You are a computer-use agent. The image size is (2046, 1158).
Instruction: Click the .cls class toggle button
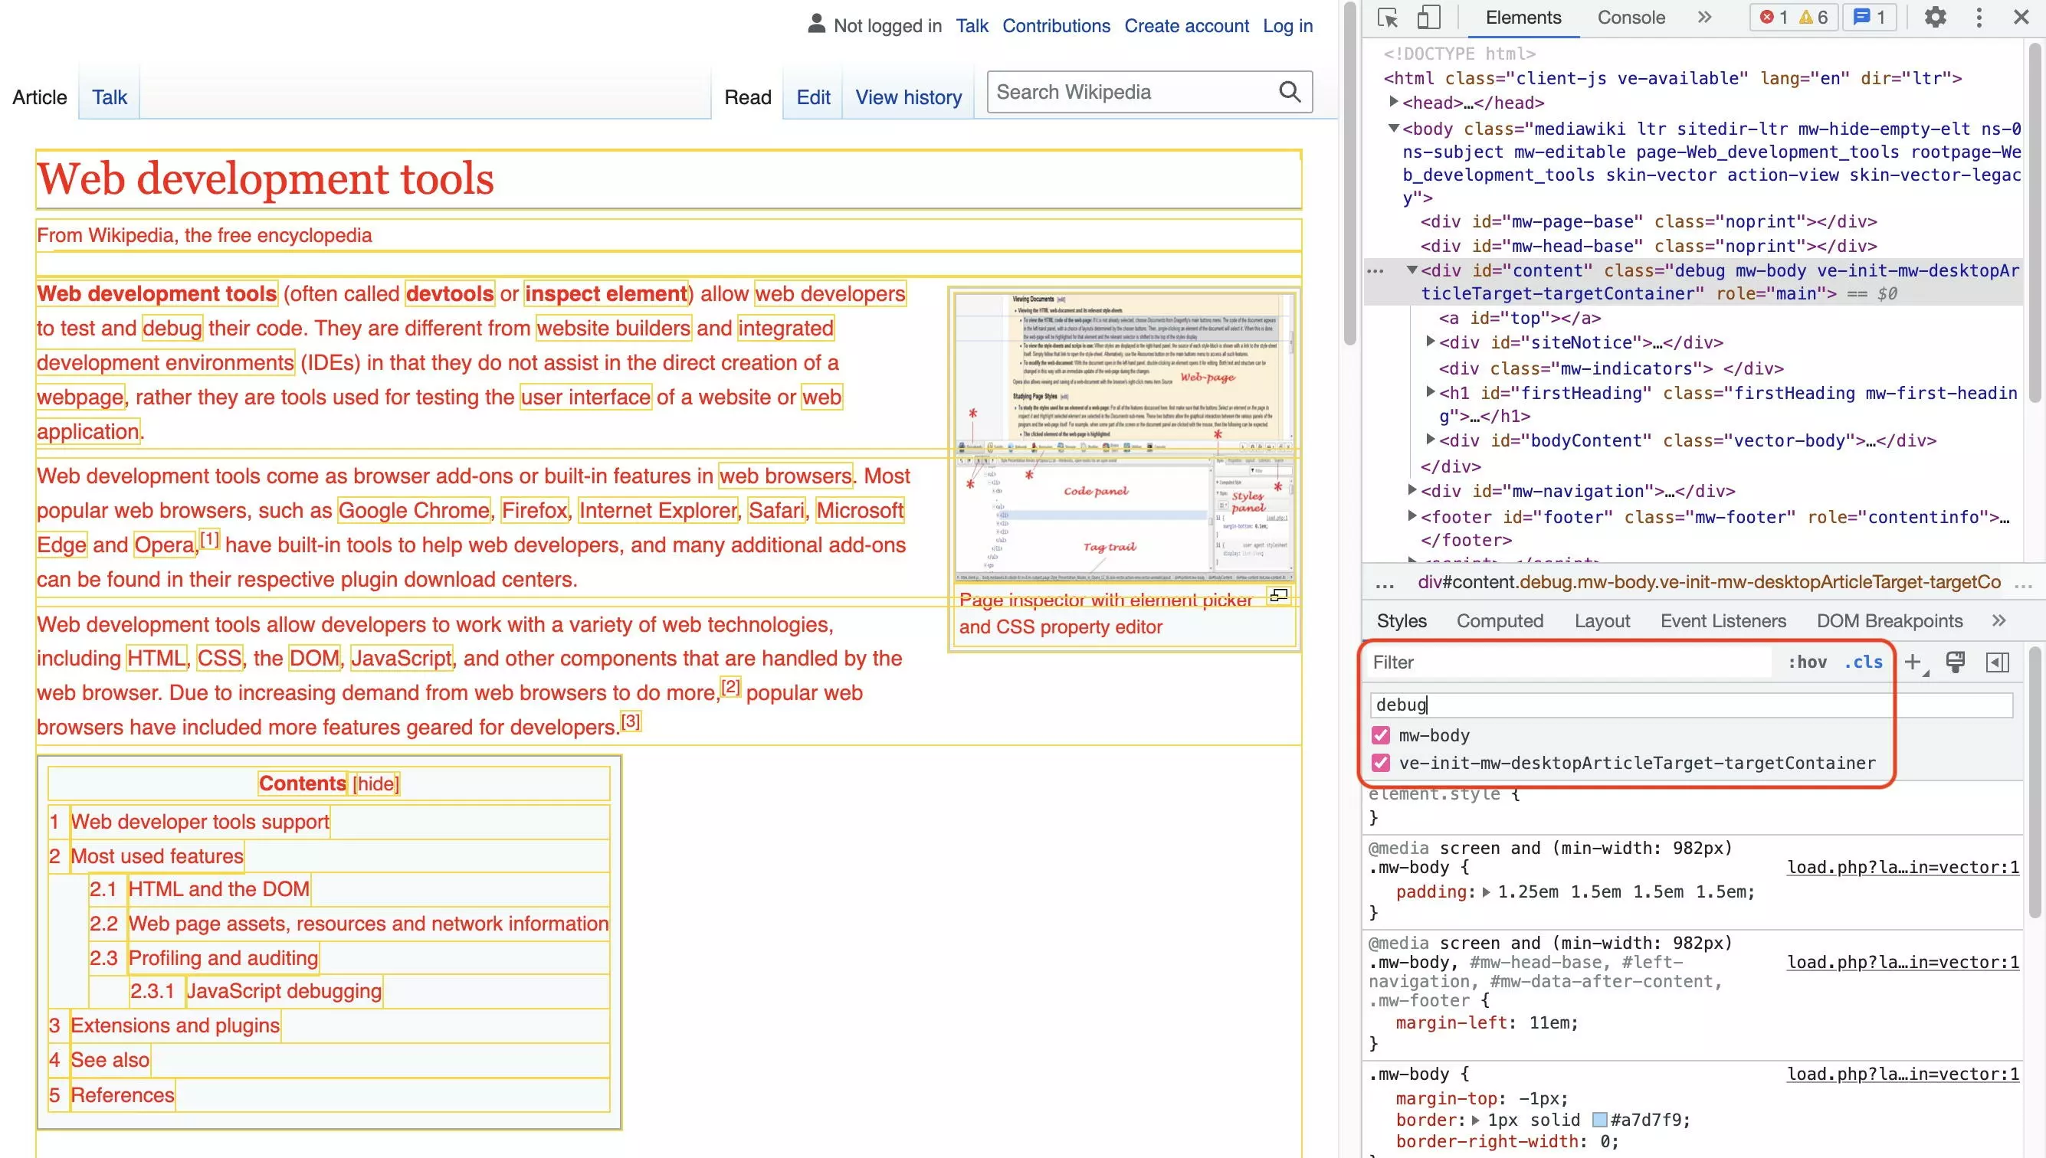pyautogui.click(x=1864, y=661)
